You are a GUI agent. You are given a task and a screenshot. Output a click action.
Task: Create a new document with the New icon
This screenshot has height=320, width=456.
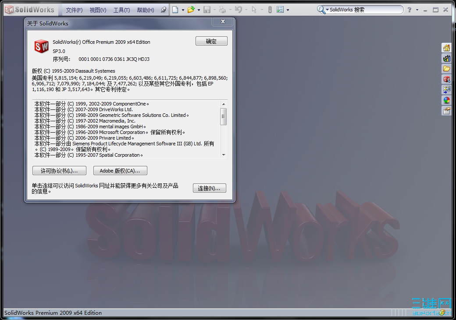point(175,10)
